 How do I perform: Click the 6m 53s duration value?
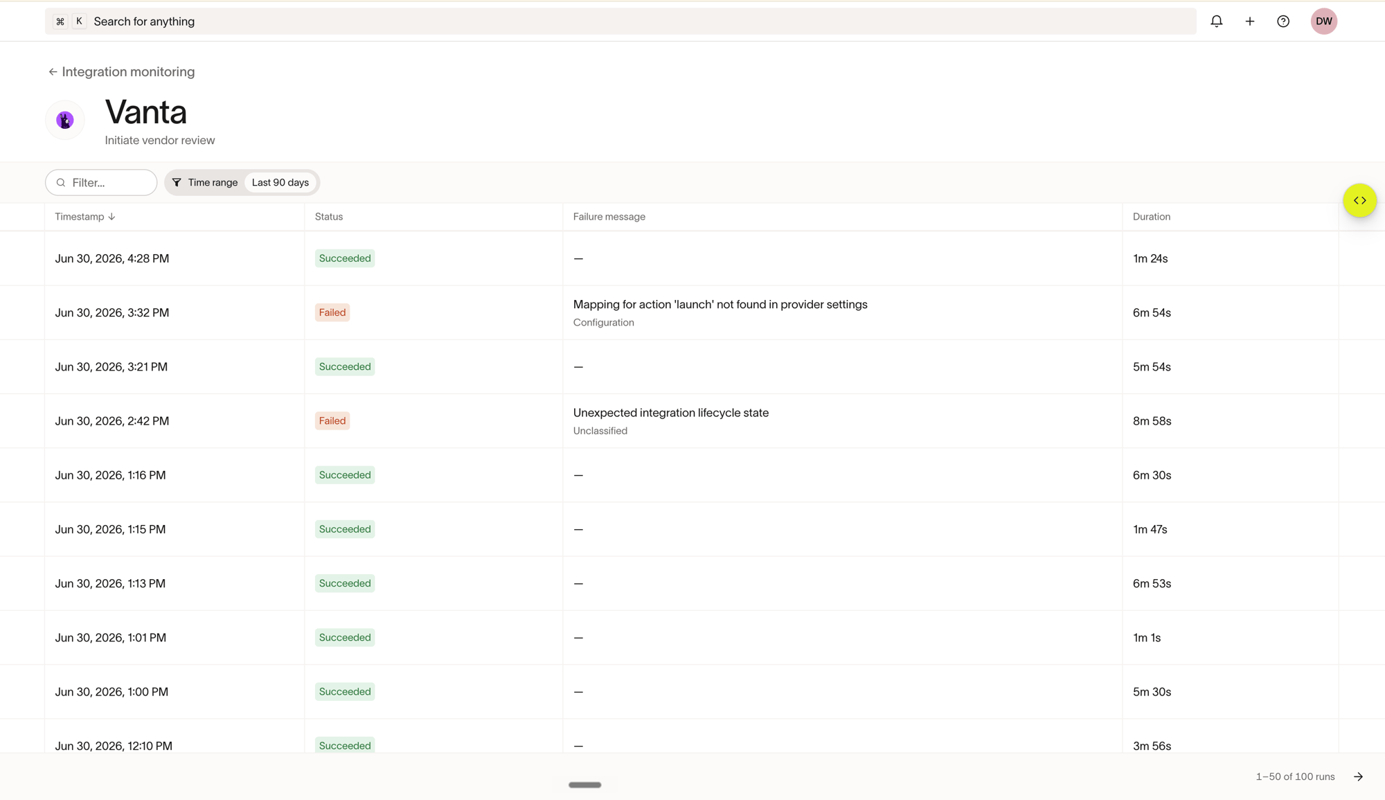pos(1152,583)
